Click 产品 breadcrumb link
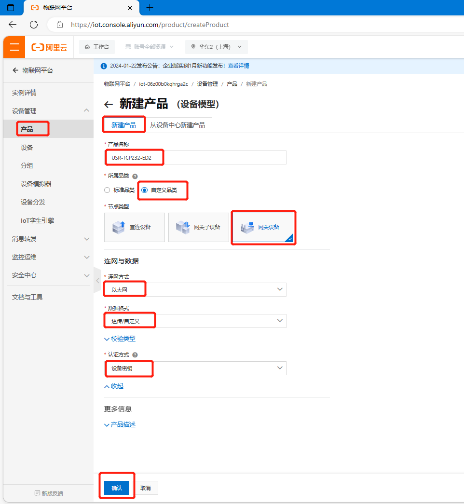 click(x=232, y=84)
